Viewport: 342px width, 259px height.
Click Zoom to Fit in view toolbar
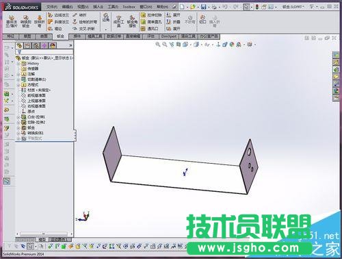tap(158, 45)
